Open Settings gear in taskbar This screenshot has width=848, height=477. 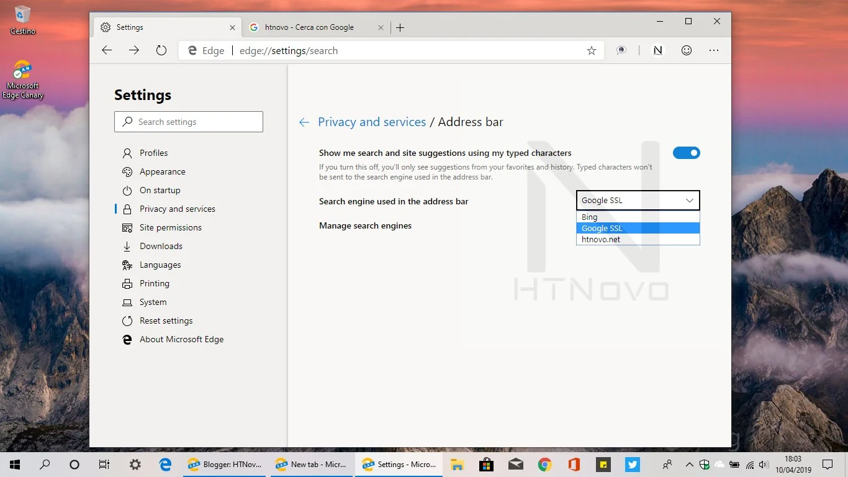click(135, 464)
